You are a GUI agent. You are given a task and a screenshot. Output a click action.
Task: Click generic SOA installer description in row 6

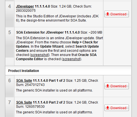tap(54, 90)
